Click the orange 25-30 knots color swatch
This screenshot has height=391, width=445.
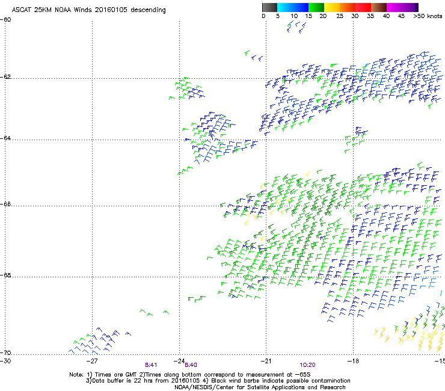pyautogui.click(x=348, y=7)
